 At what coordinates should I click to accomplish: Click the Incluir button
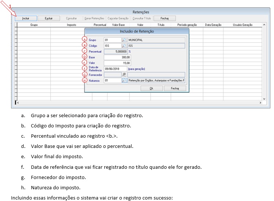coord(26,18)
